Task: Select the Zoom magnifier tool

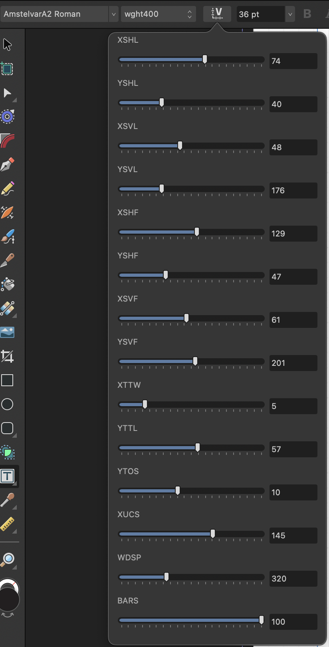Action: pos(7,560)
